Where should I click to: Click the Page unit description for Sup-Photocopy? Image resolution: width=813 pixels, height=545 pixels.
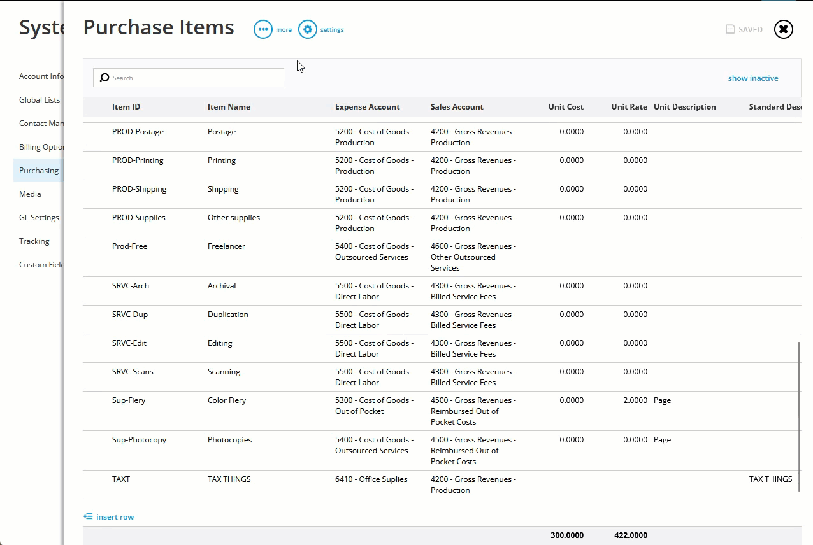point(662,440)
